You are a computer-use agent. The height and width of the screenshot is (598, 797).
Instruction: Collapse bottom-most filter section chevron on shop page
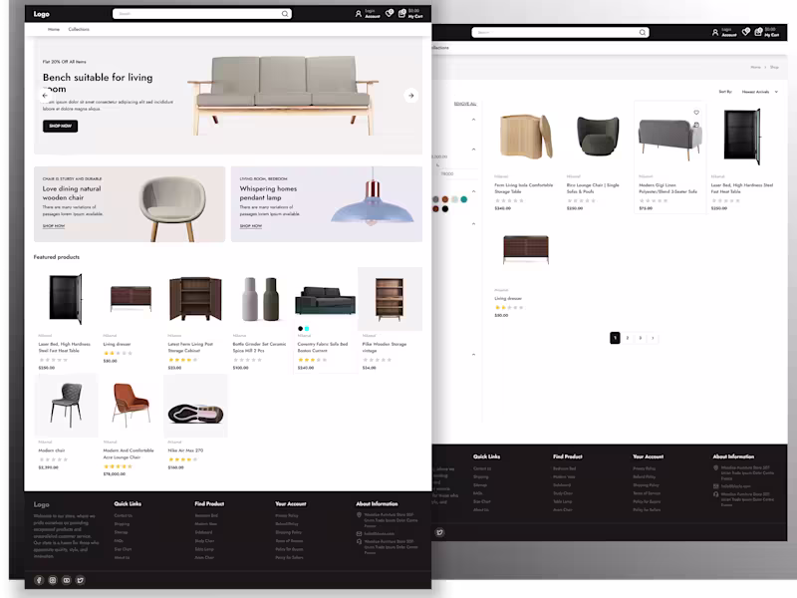coord(473,355)
